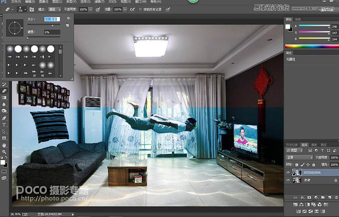Select the Hand tool
This screenshot has height=217, width=339.
point(4,145)
